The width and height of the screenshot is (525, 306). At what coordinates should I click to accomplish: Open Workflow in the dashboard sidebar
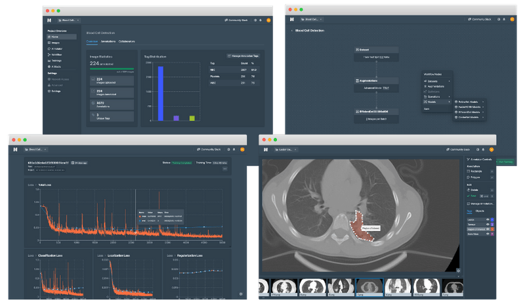pos(56,55)
